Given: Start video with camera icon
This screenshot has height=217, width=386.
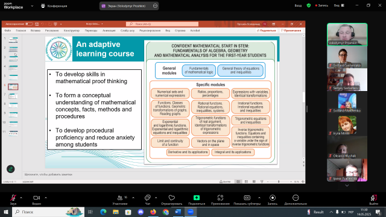Looking at the screenshot, I should click(36, 198).
